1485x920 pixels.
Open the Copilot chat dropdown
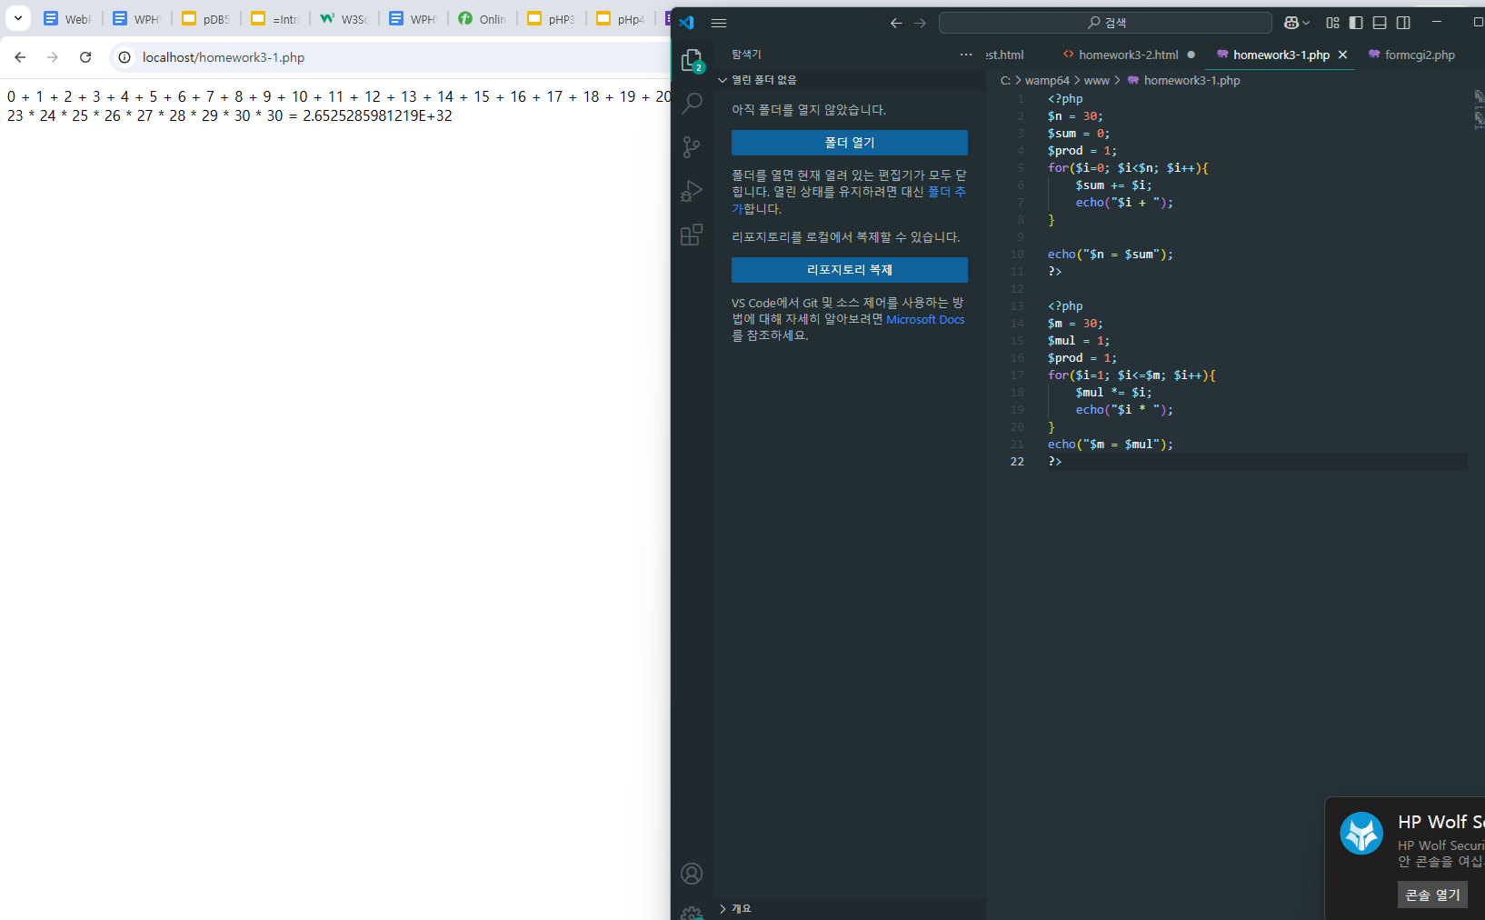pos(1297,23)
